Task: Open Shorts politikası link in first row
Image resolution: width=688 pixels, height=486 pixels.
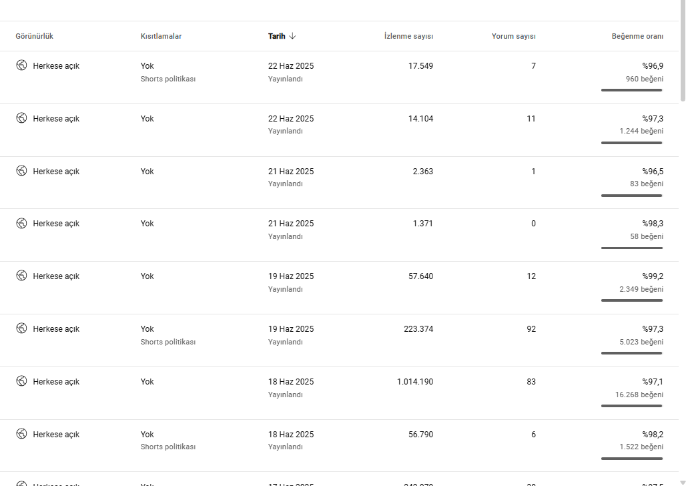Action: (168, 79)
